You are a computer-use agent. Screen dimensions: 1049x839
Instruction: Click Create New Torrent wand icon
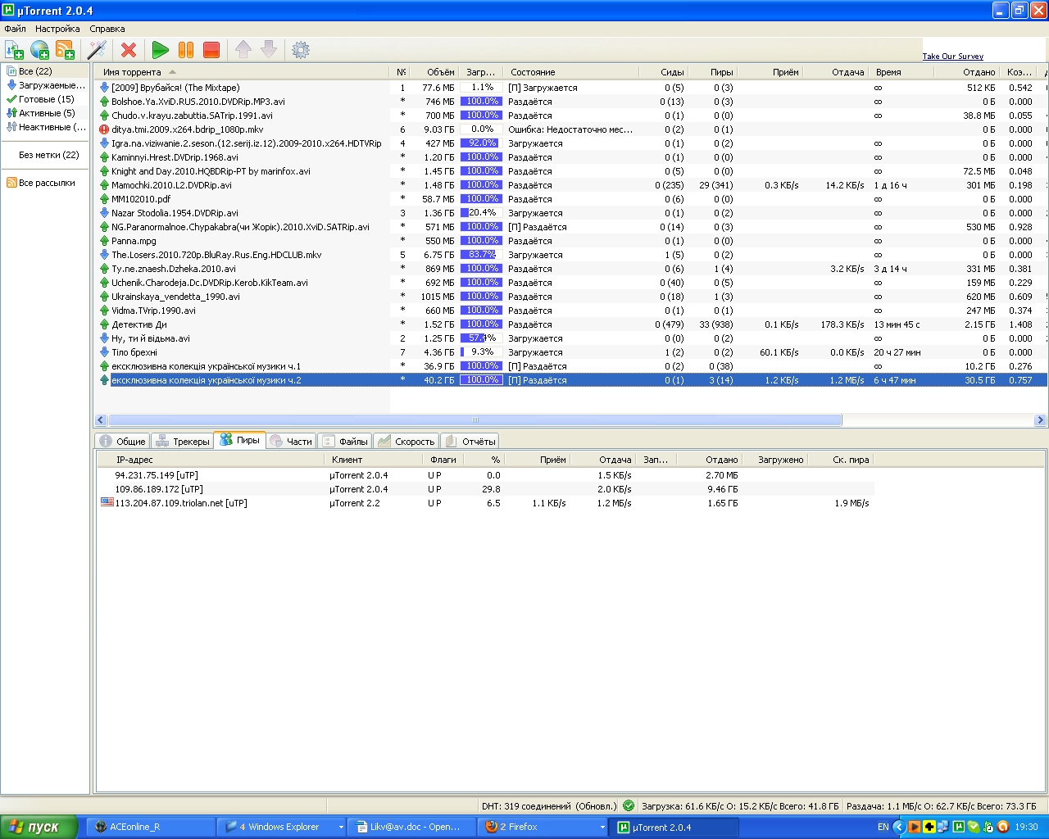[98, 50]
